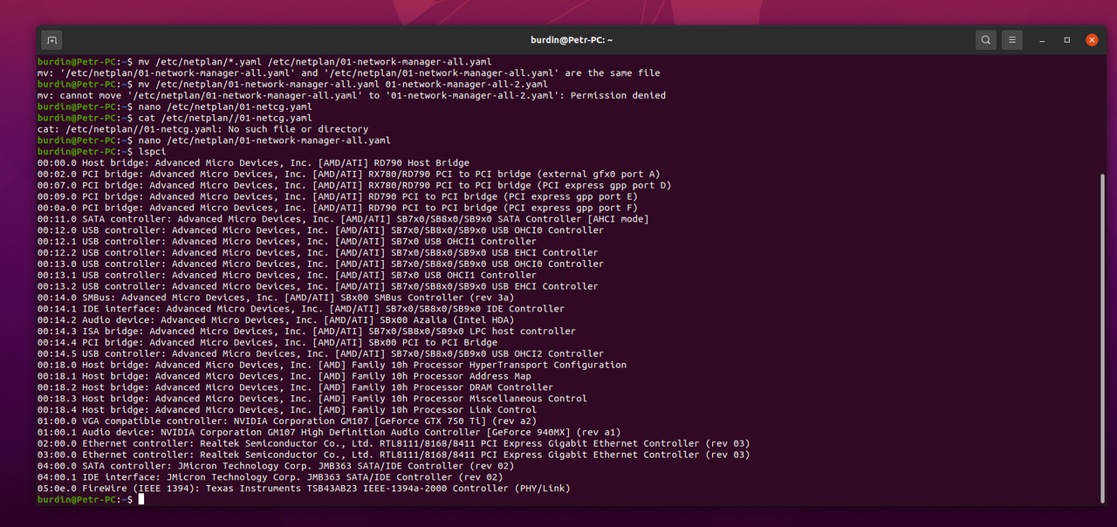Screen dimensions: 1117x527
Task: Click the Processor Link Control line
Action: tap(287, 409)
